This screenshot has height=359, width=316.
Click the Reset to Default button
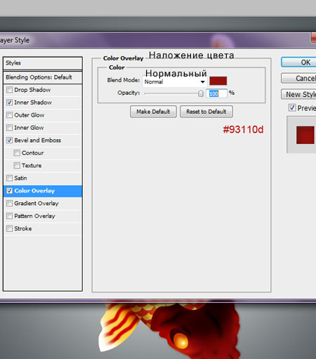click(206, 112)
